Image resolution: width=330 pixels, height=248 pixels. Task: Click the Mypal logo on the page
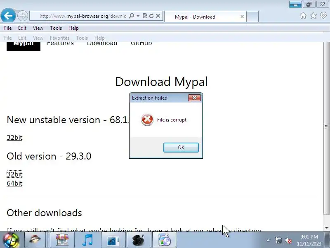click(24, 45)
